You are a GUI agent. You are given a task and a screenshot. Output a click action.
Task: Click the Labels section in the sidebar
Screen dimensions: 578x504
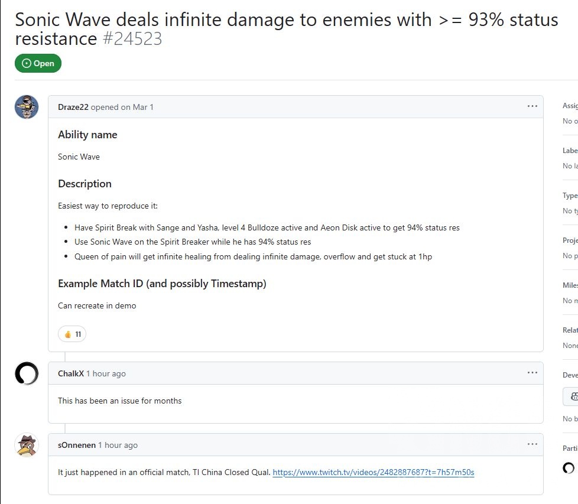tap(570, 150)
